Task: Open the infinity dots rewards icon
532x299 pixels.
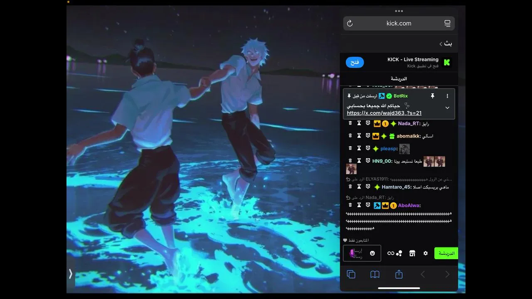Action: [x=395, y=253]
